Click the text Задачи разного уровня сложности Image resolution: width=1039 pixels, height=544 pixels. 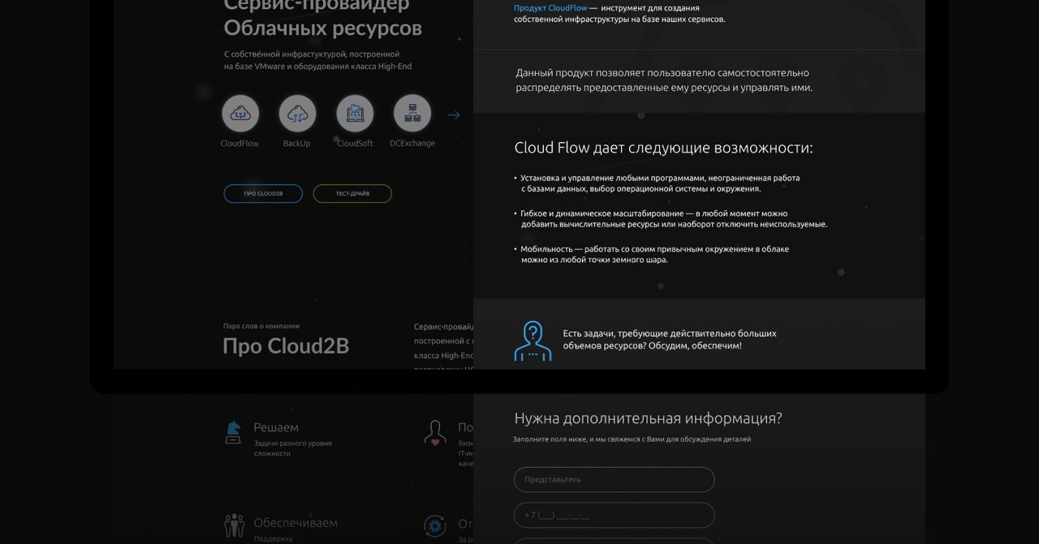click(292, 448)
